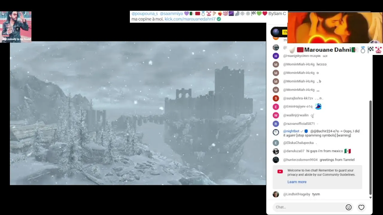The height and width of the screenshot is (215, 383).
Task: Click 'greetings from Tamriel' message text
Action: (x=337, y=160)
